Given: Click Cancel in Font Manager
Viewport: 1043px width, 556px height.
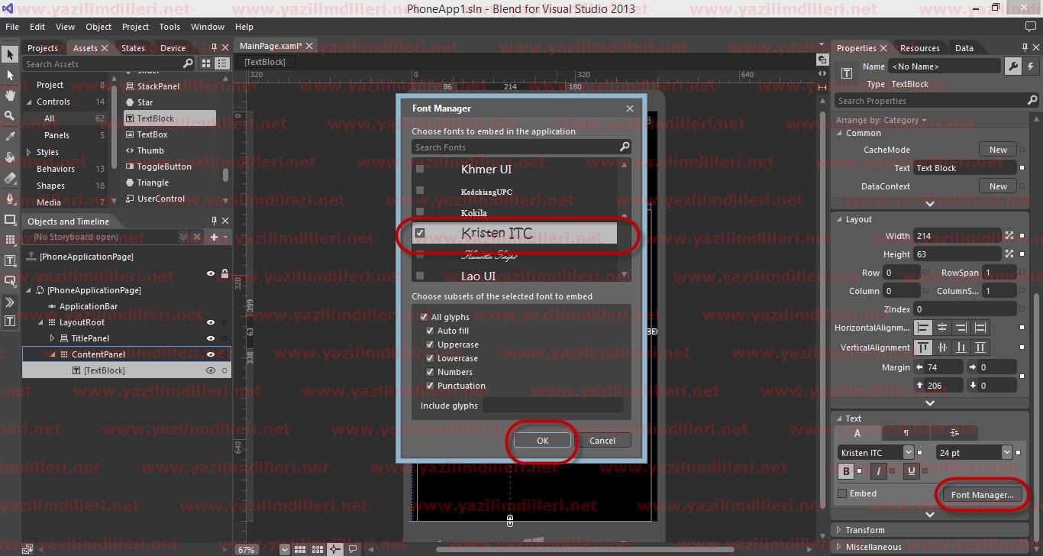Looking at the screenshot, I should pyautogui.click(x=602, y=441).
